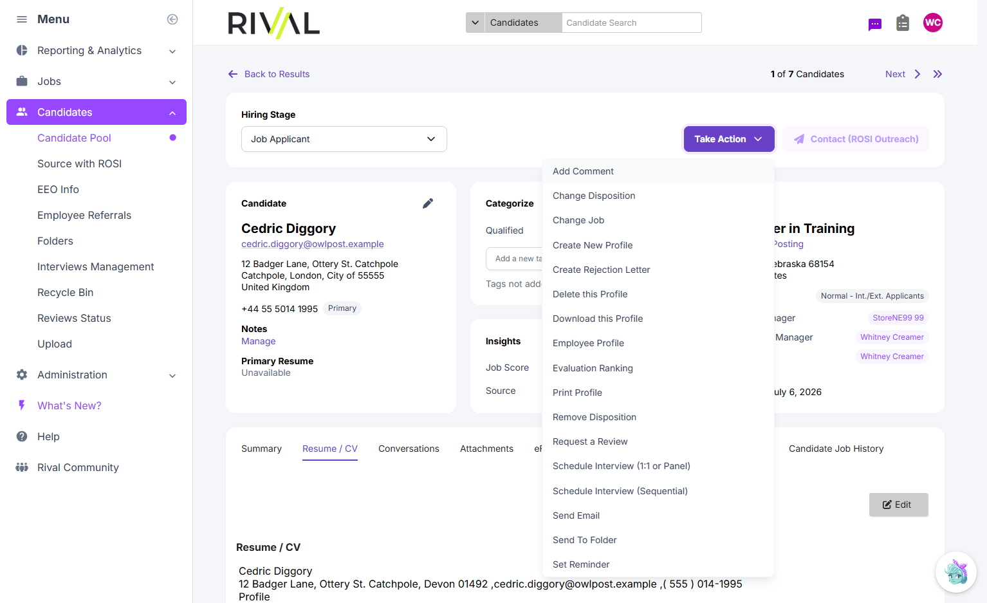Expand the Administration section
The image size is (987, 603).
point(172,375)
